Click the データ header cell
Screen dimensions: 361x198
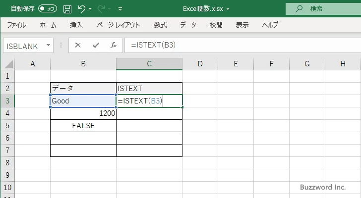pos(83,89)
